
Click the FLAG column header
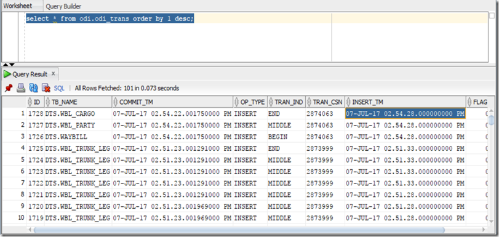point(476,102)
